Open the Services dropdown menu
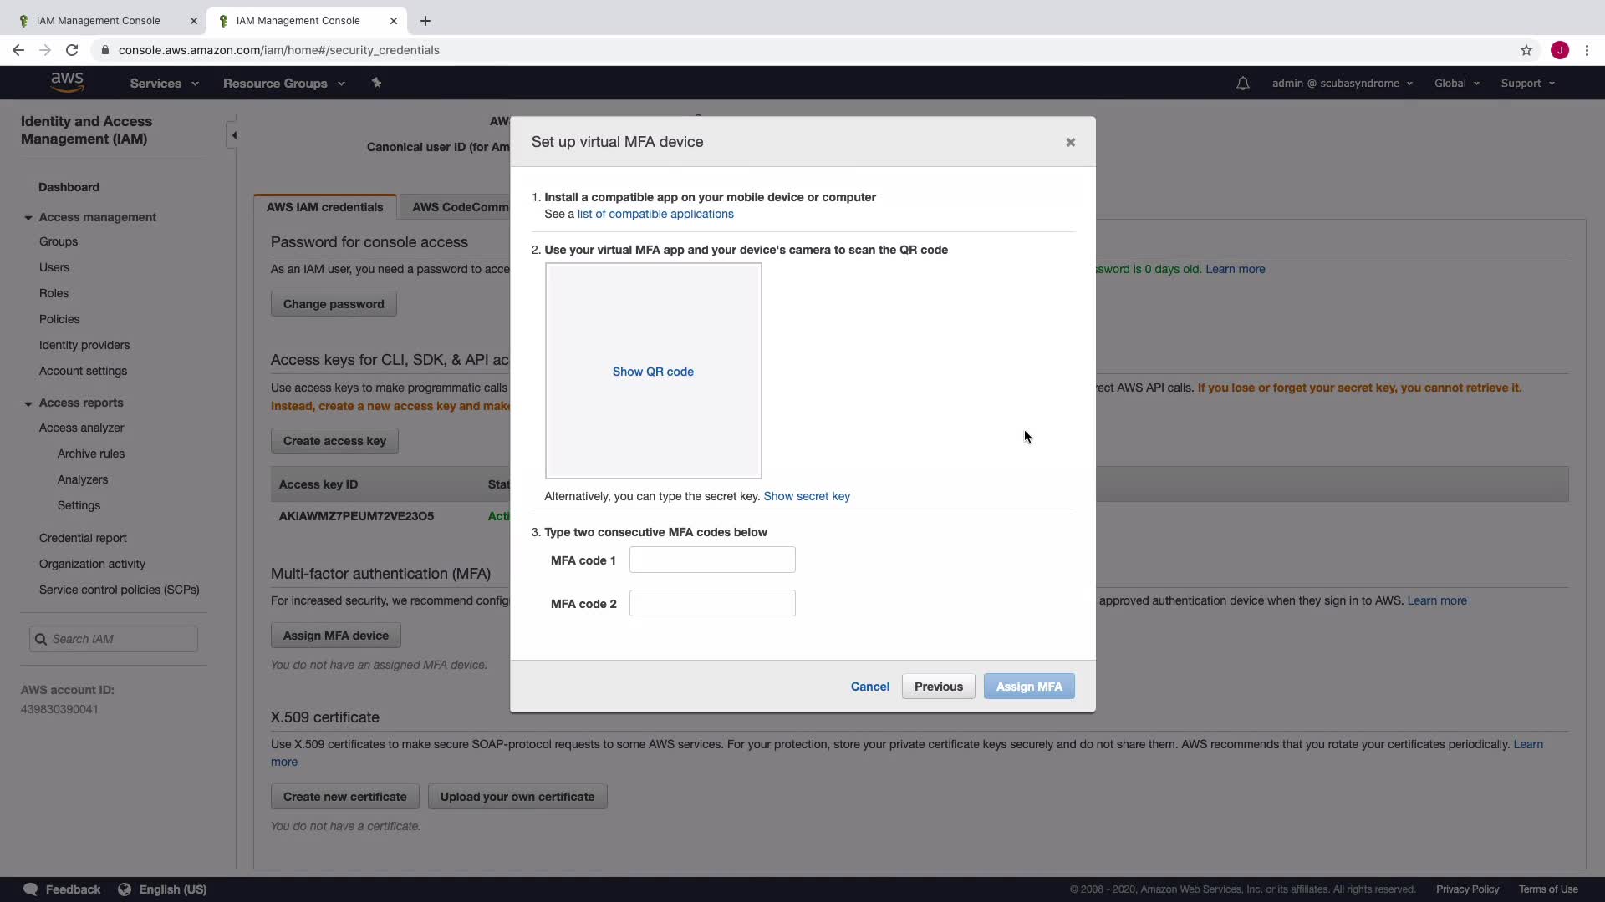1605x902 pixels. (164, 84)
